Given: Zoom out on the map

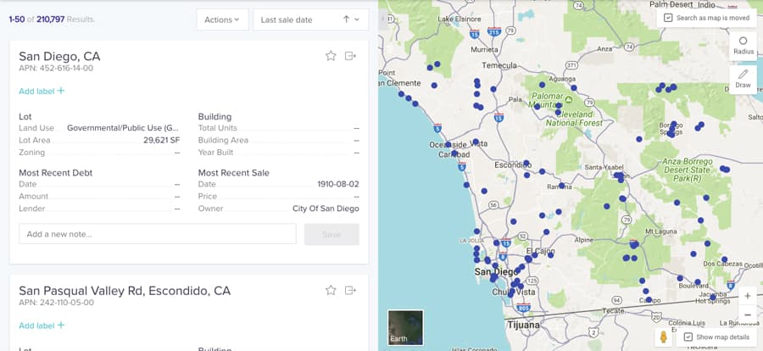Looking at the screenshot, I should [747, 315].
